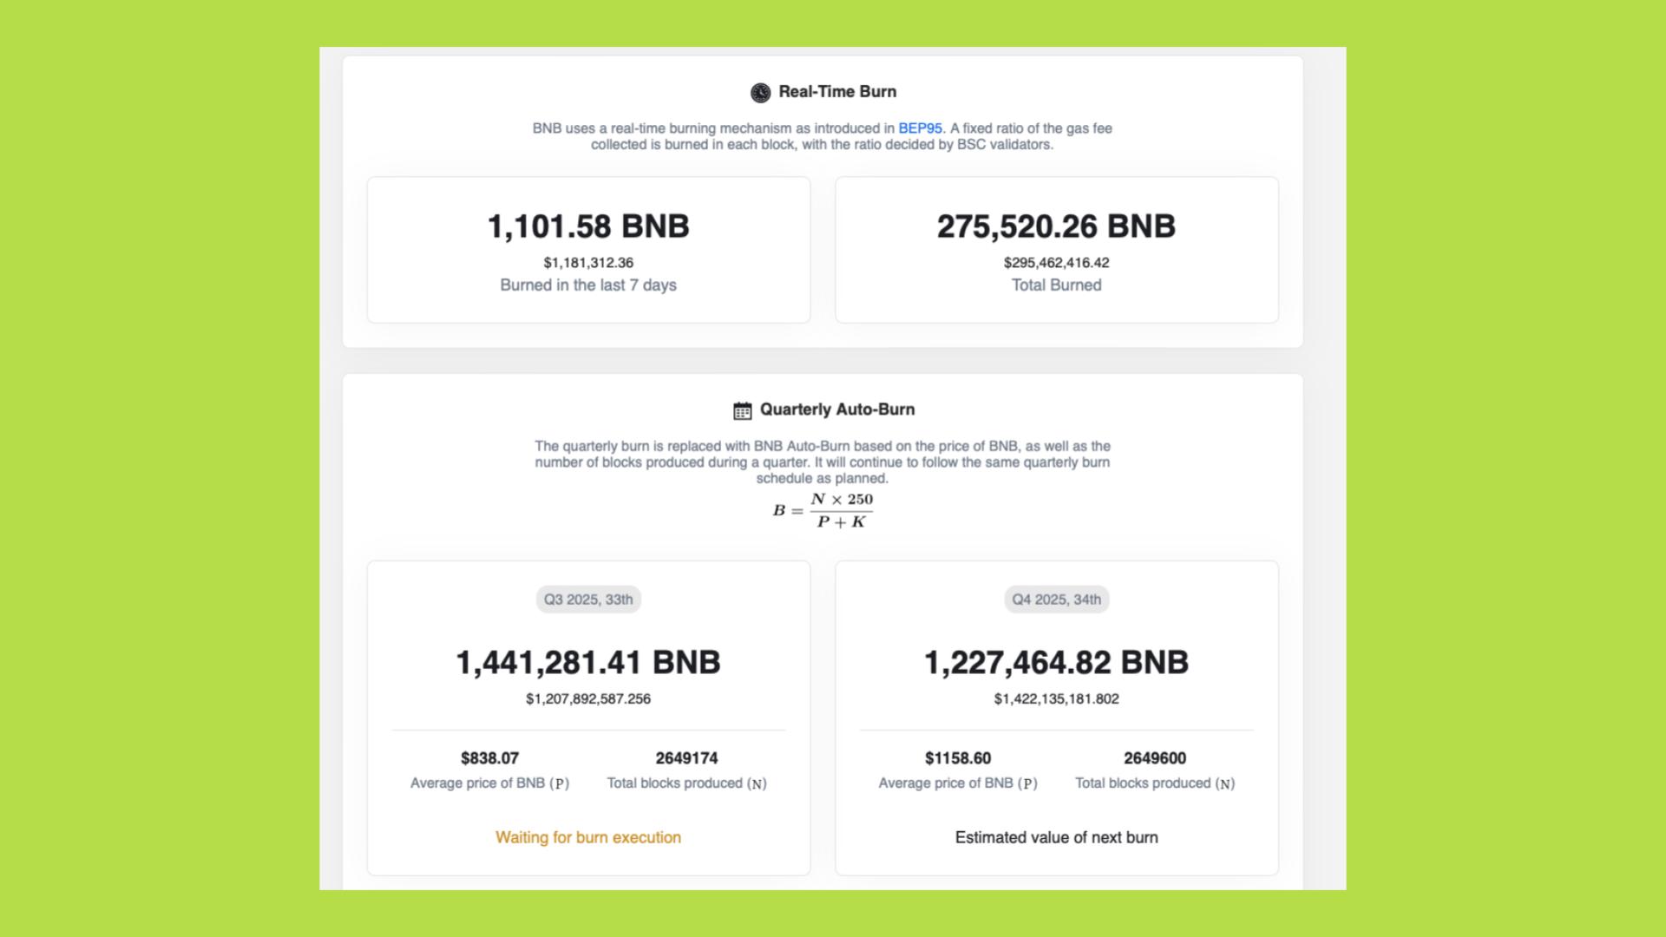The width and height of the screenshot is (1666, 937).
Task: Open the BEP95 link
Action: (920, 128)
